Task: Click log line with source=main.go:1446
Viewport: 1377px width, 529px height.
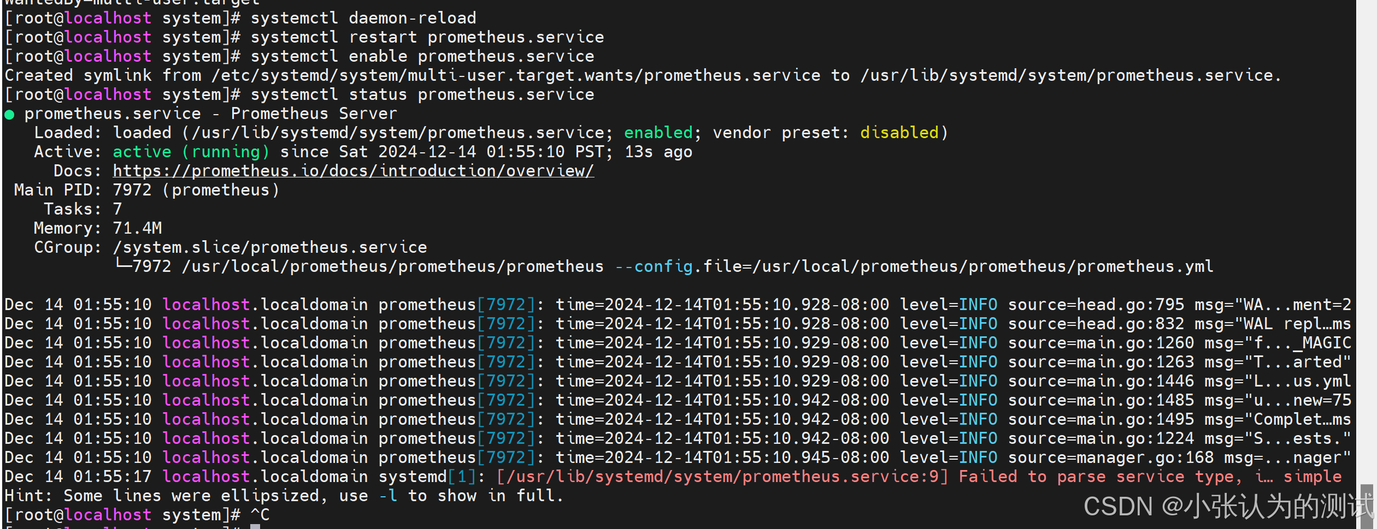Action: tap(678, 381)
